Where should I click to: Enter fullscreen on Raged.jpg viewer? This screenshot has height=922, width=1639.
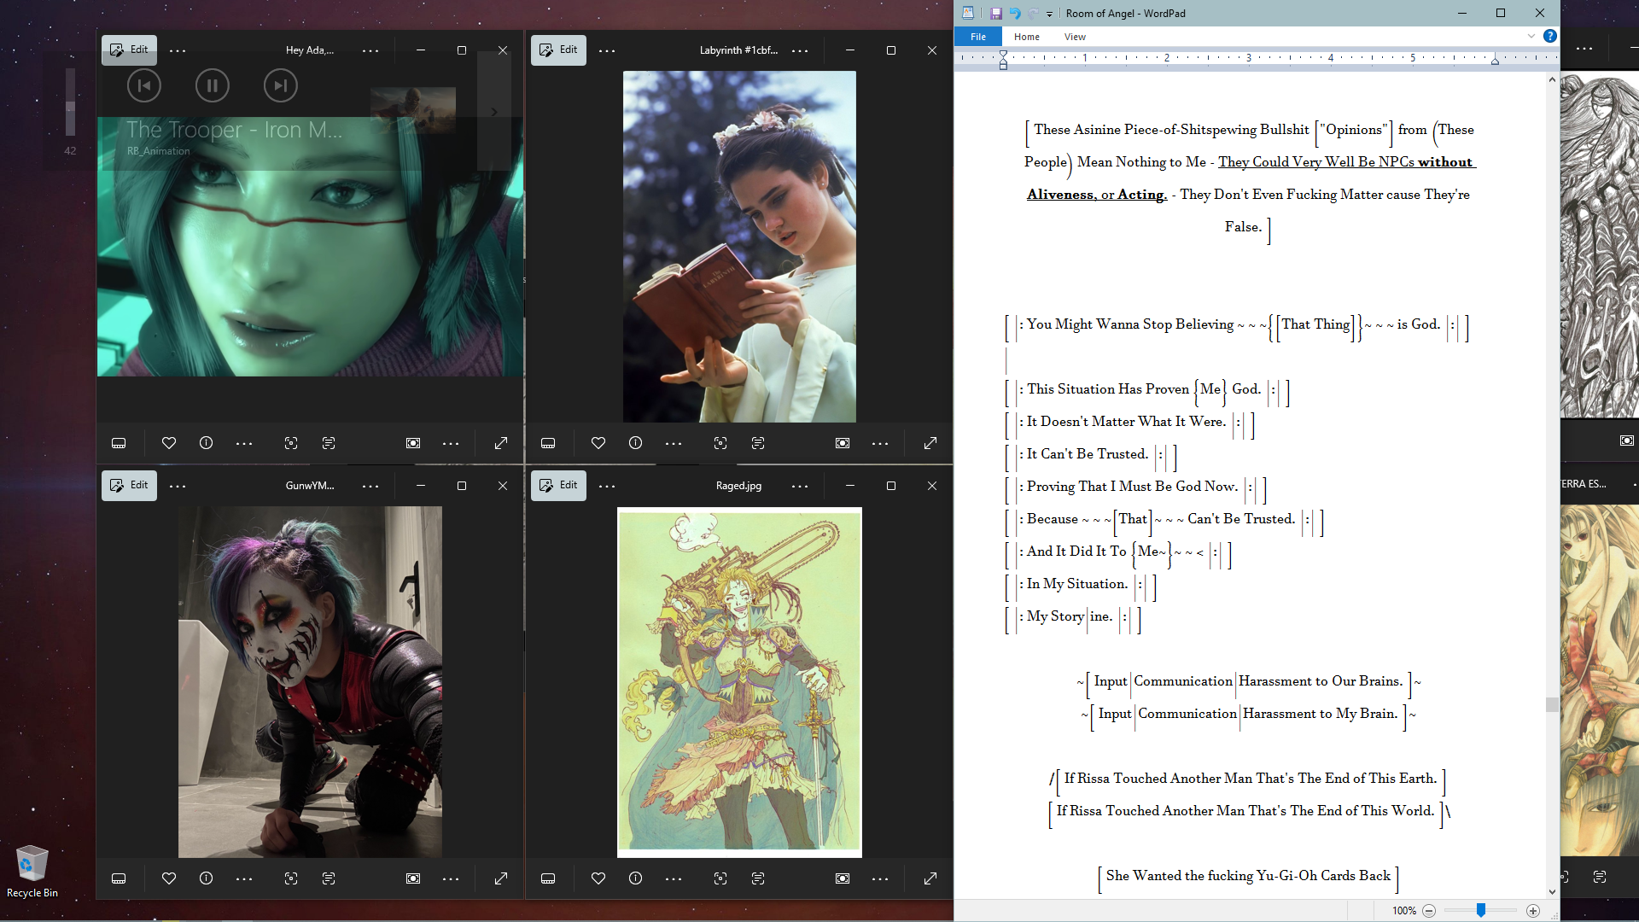coord(930,878)
